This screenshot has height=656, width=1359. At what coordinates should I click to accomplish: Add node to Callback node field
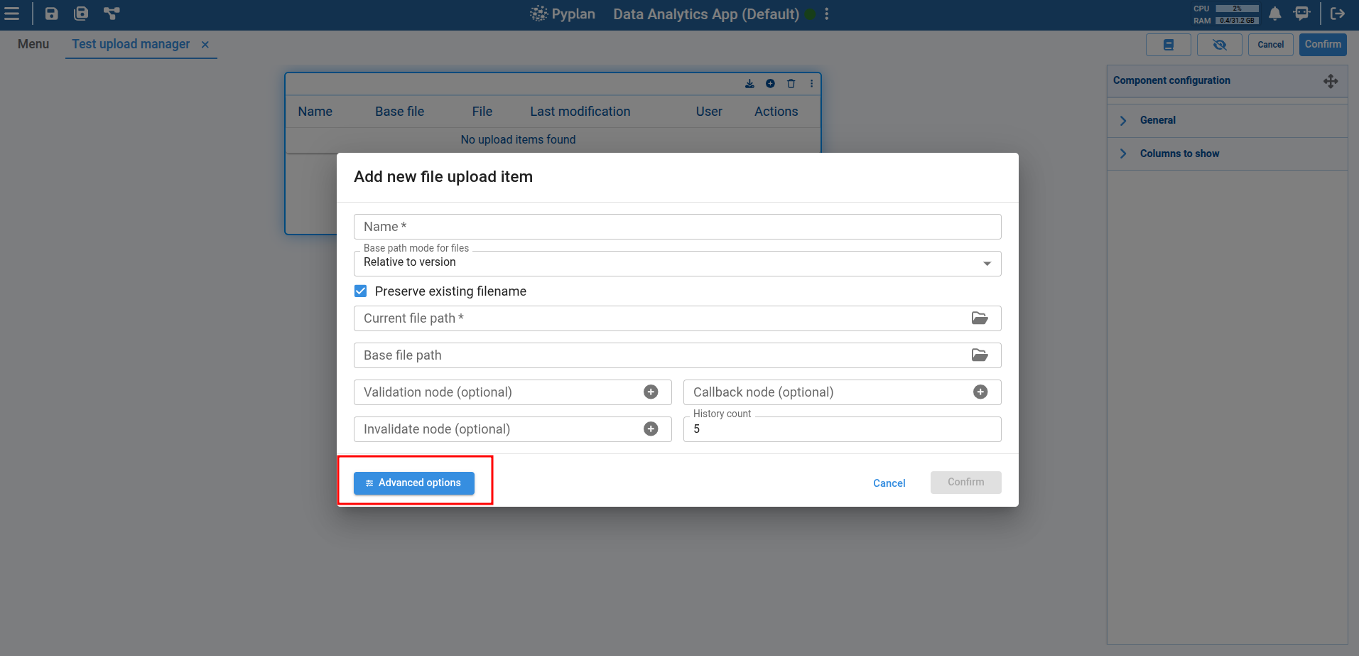(x=980, y=392)
